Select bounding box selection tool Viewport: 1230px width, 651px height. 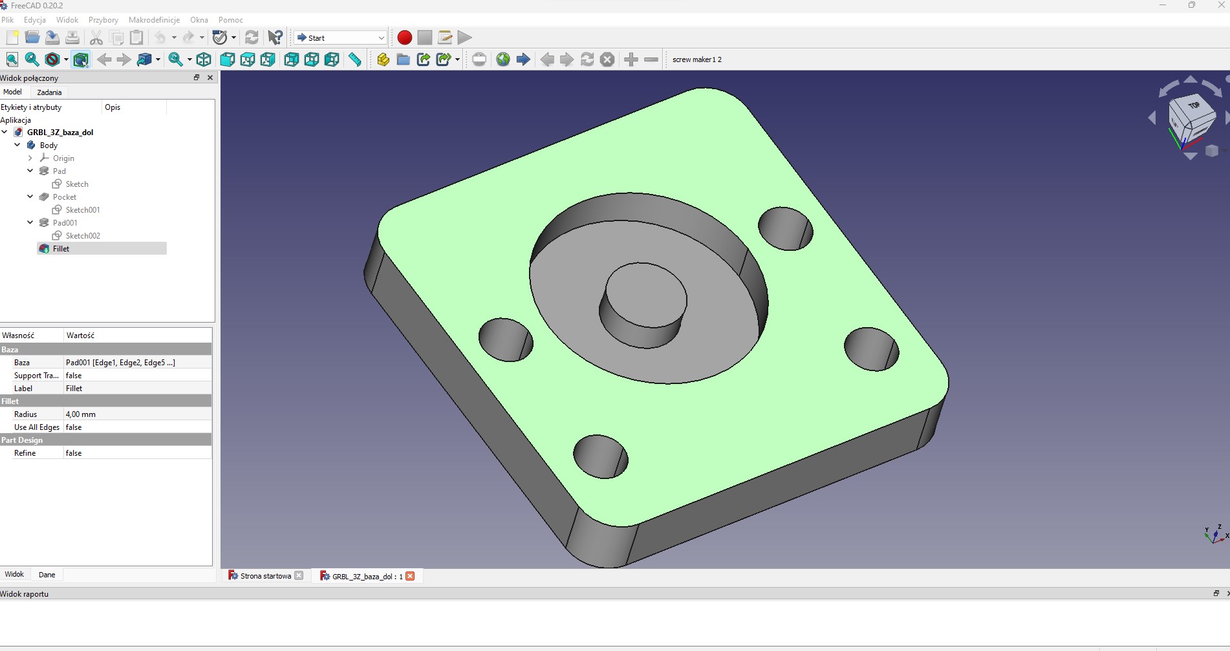coord(81,59)
